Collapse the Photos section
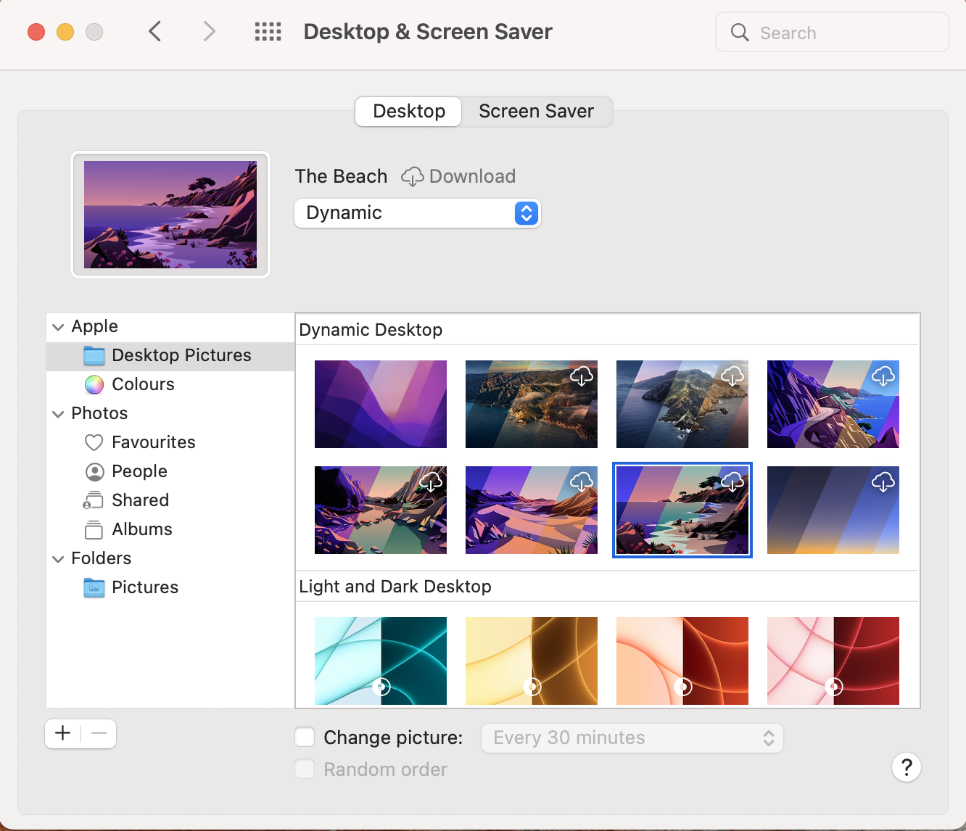This screenshot has width=966, height=831. 58,414
